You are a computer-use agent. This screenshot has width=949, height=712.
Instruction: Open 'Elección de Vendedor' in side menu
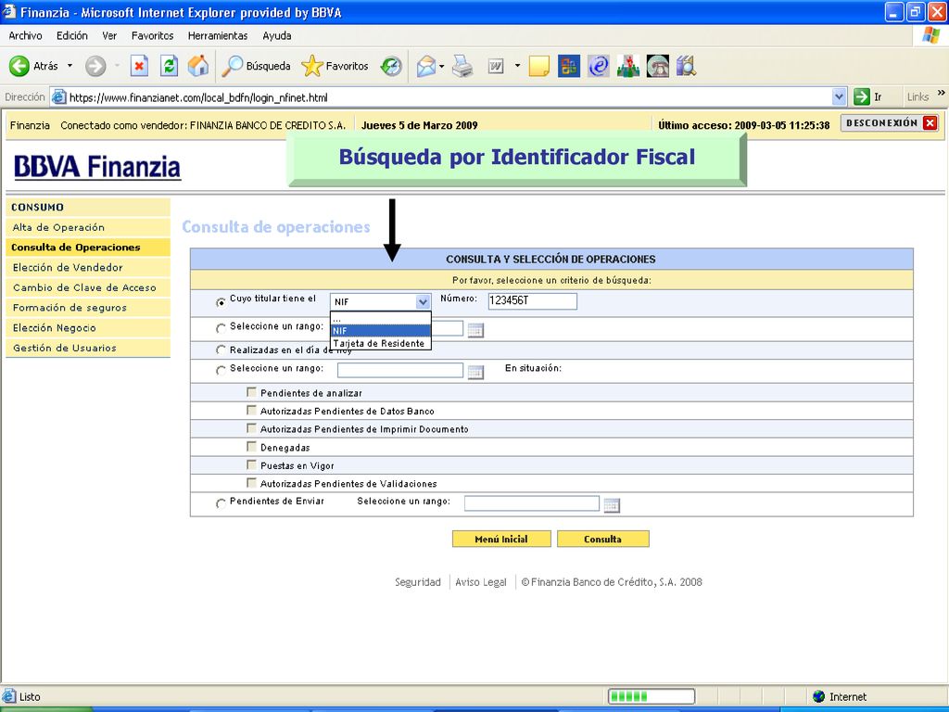point(88,267)
